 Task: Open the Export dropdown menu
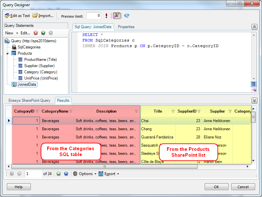(111, 174)
